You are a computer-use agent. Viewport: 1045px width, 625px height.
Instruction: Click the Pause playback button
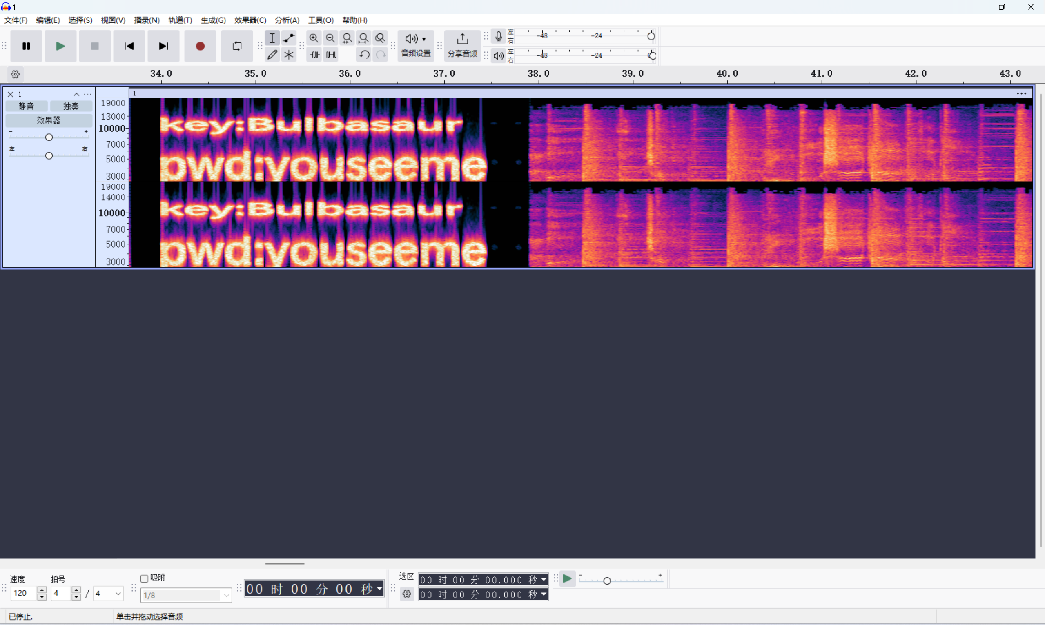26,46
